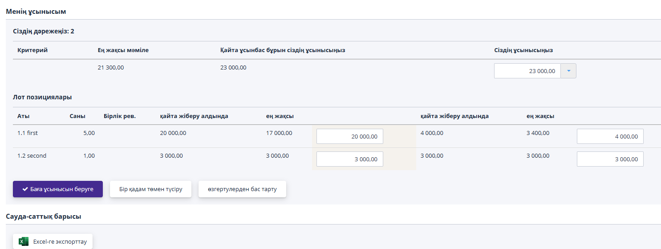
Task: Focus the 4 000,00 input for 1.1 first
Action: click(610, 136)
